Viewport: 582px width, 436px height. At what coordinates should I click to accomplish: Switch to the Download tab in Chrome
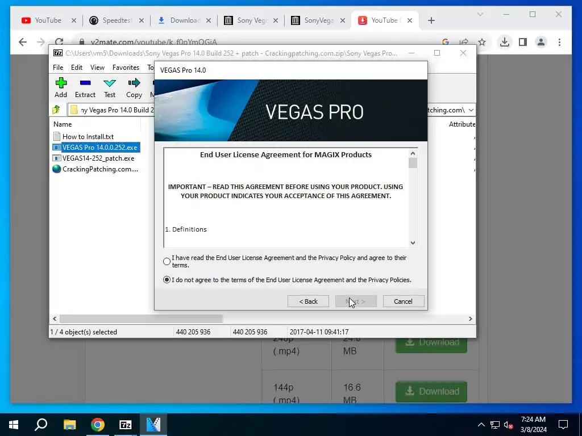pyautogui.click(x=179, y=20)
